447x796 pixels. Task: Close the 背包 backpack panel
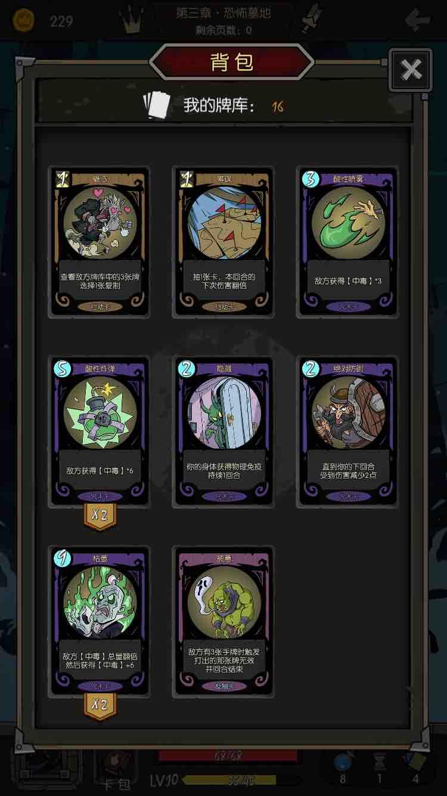(411, 70)
